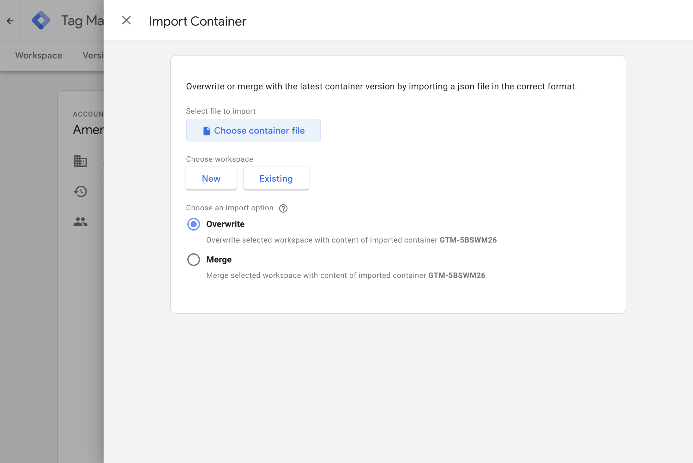Select the Merge radio button
The width and height of the screenshot is (693, 463).
point(194,260)
